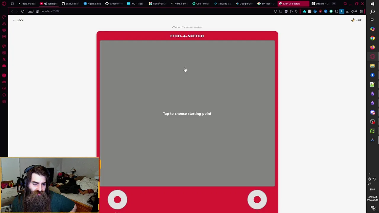Screen dimensions: 379x213
Task: Reload the page with refresh icon
Action: click(23, 11)
